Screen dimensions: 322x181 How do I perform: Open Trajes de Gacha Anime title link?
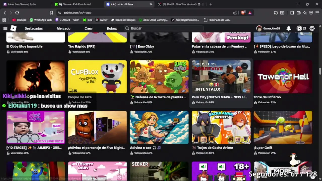(213, 148)
